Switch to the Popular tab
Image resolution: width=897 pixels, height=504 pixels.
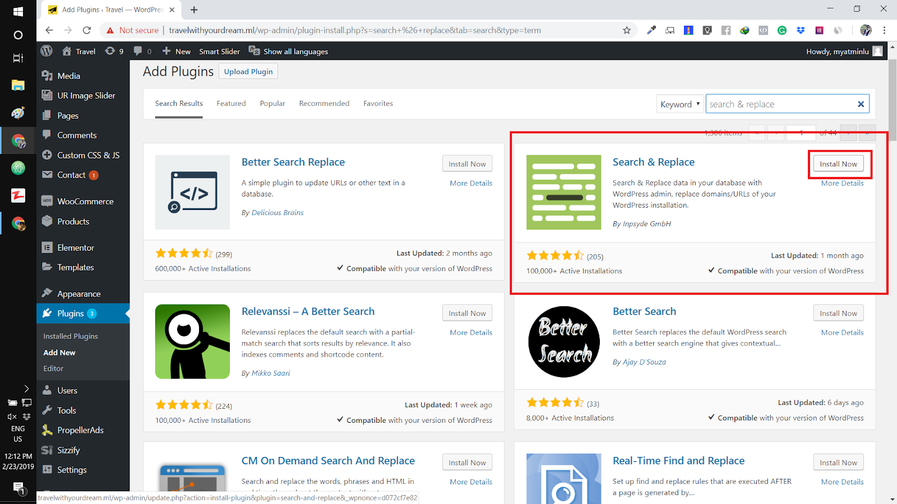[272, 104]
